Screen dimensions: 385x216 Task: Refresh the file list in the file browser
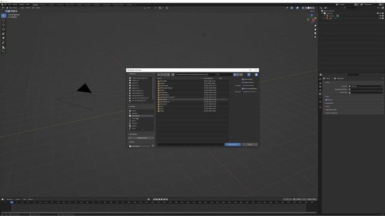point(168,74)
